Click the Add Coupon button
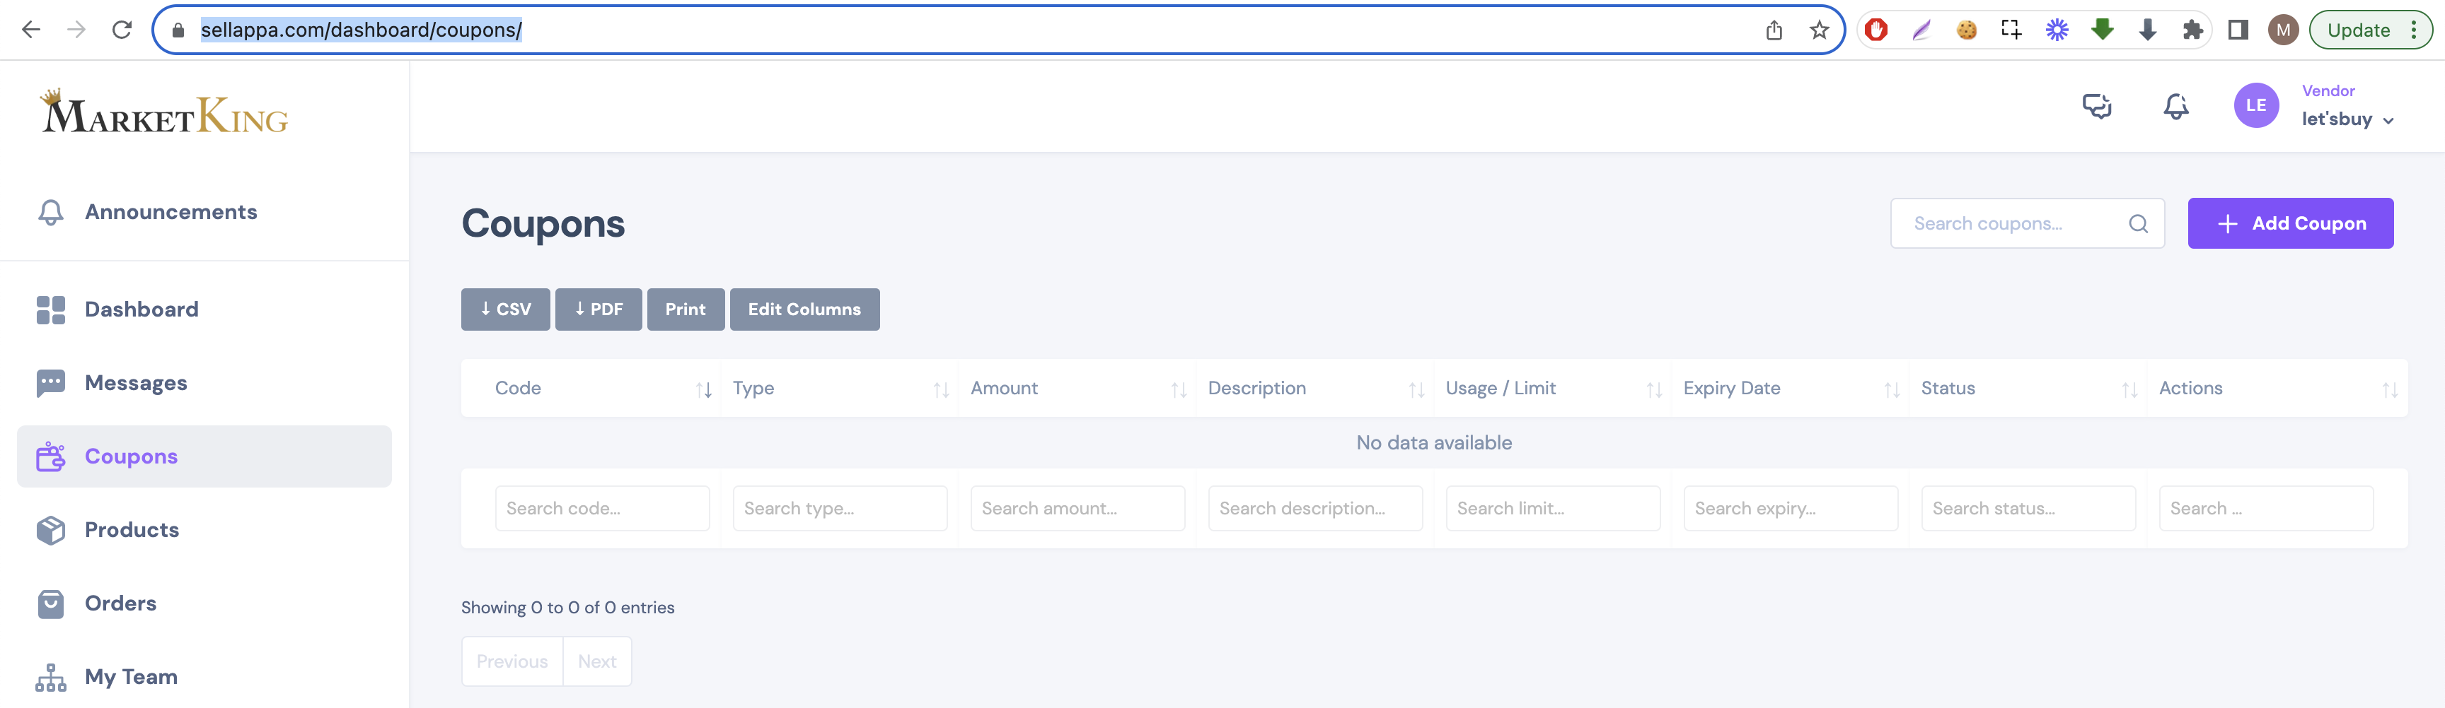The height and width of the screenshot is (708, 2445). [x=2290, y=224]
